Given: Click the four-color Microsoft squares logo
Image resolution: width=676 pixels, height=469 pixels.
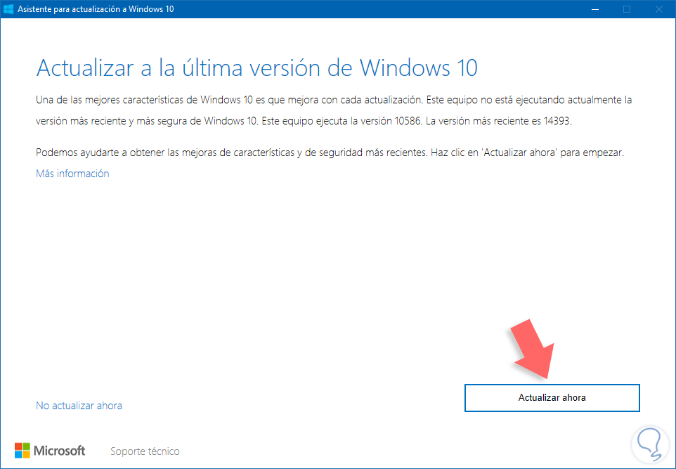Looking at the screenshot, I should coord(22,451).
